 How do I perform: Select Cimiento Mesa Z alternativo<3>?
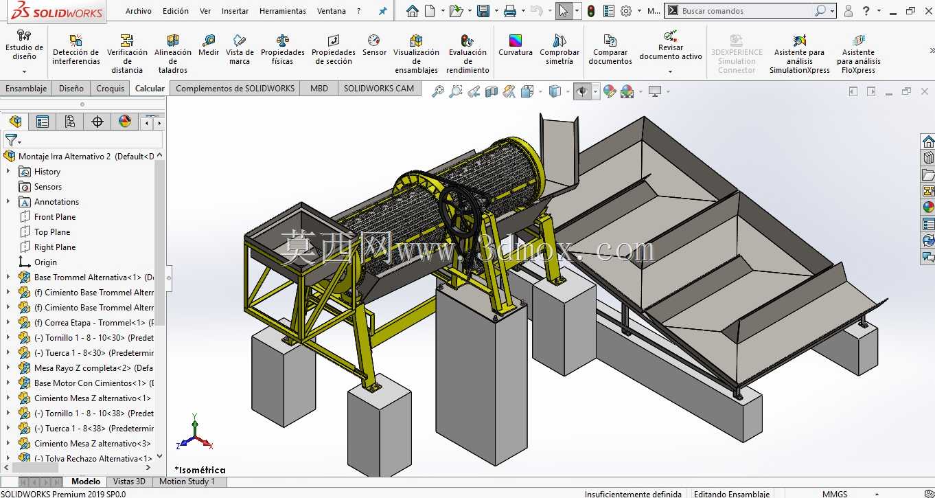[x=93, y=444]
